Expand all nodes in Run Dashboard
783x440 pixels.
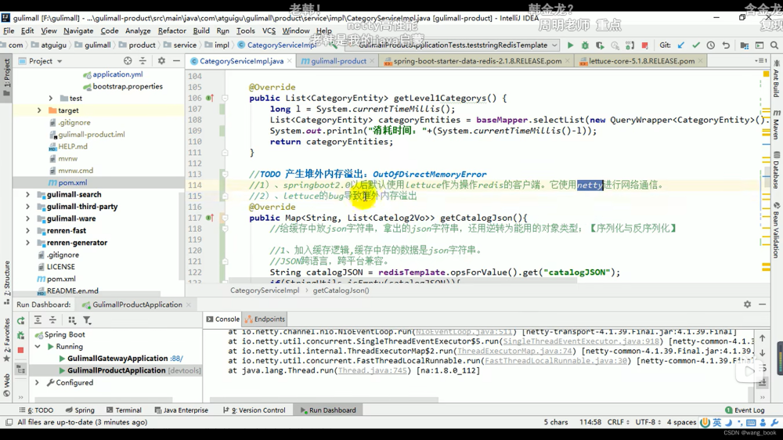point(38,320)
